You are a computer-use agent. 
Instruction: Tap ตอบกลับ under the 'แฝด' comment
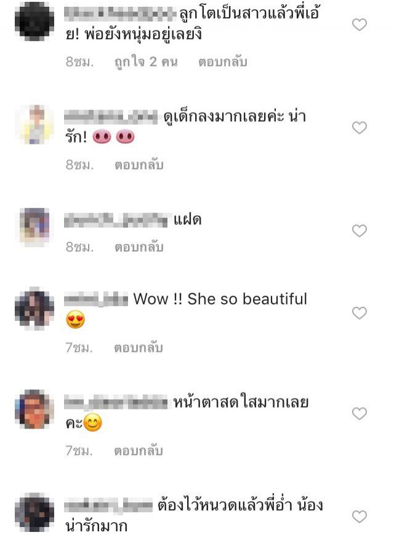(x=139, y=247)
